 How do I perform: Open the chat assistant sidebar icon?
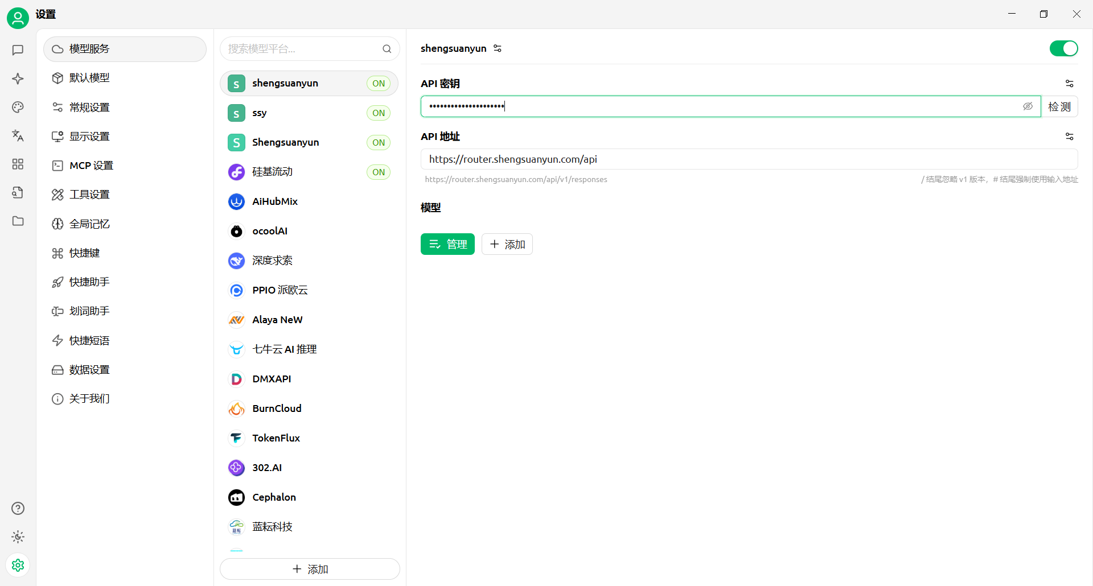click(x=18, y=50)
